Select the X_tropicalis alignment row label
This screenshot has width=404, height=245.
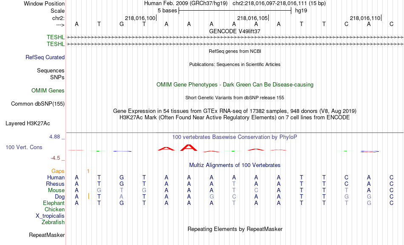pyautogui.click(x=50, y=216)
